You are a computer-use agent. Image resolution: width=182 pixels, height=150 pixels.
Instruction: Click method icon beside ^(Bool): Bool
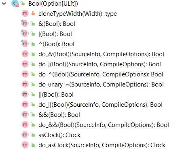point(25,44)
